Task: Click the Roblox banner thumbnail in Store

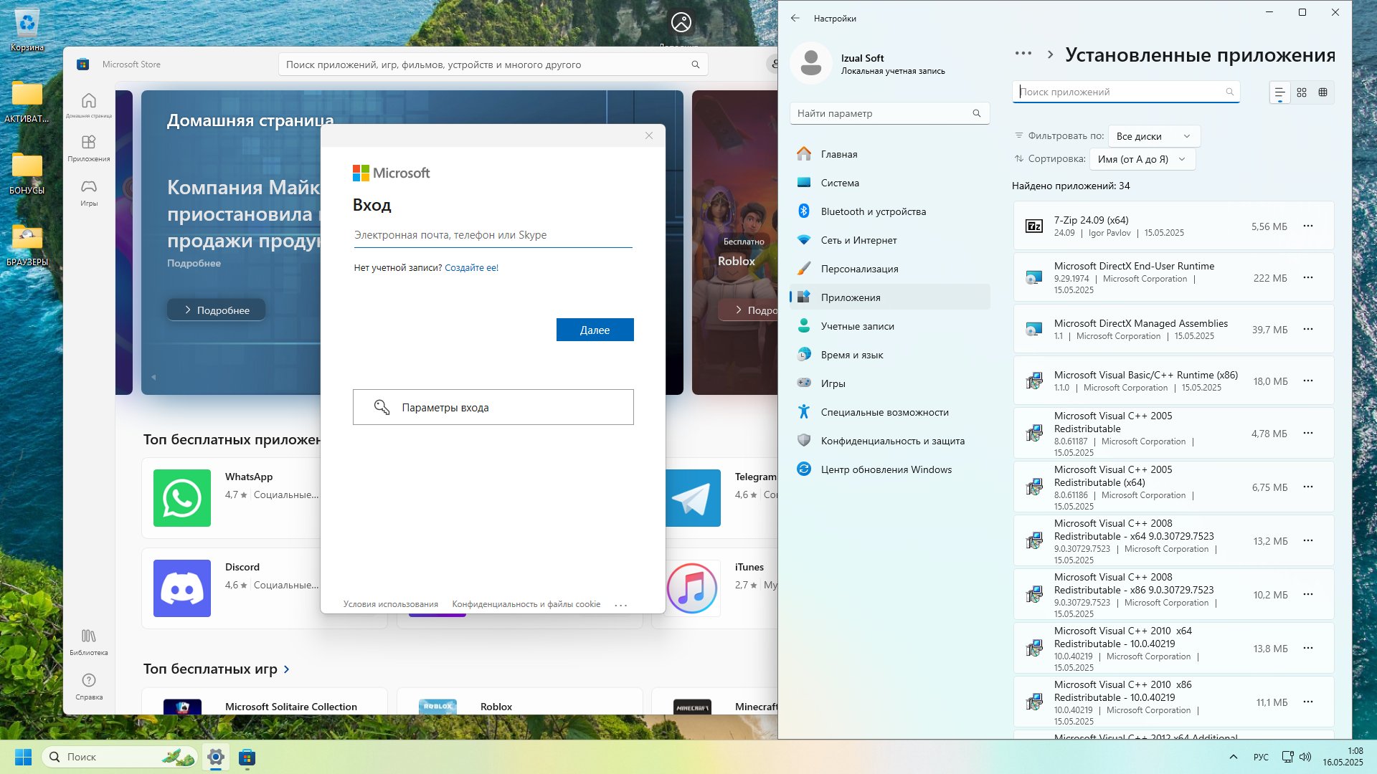Action: (735, 242)
